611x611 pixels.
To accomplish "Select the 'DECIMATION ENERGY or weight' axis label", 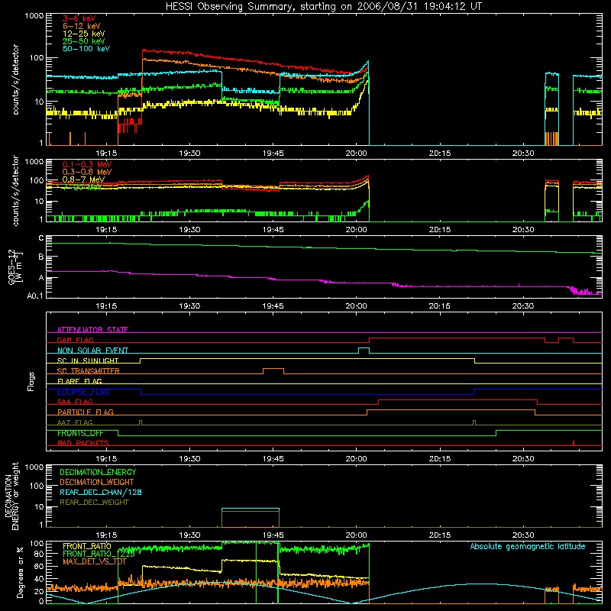I will 11,496.
